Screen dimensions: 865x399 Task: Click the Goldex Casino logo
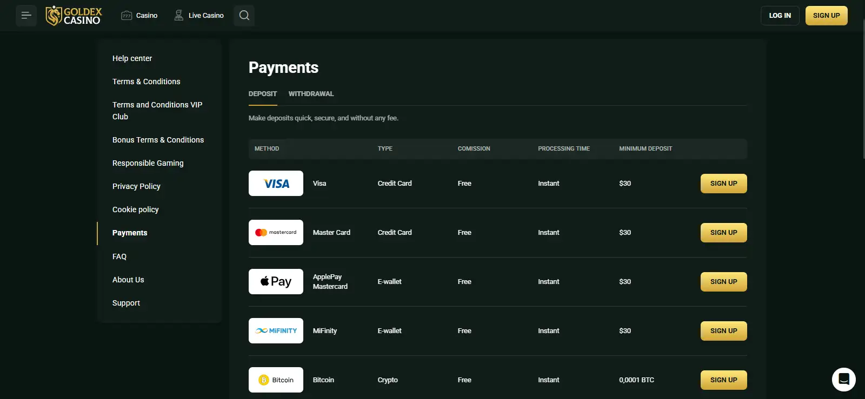74,16
